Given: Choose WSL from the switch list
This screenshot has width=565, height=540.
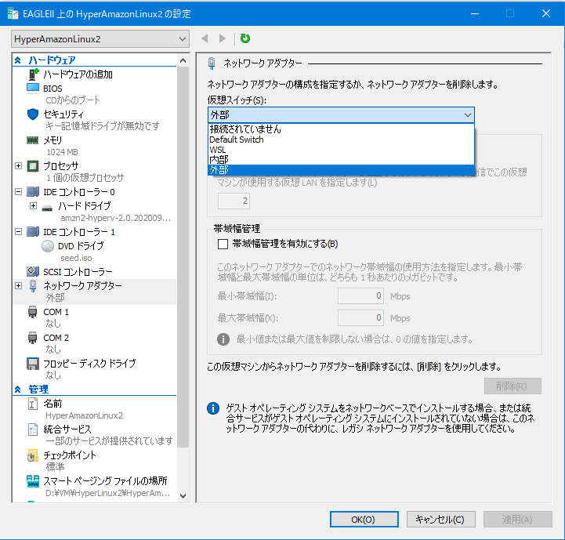Looking at the screenshot, I should 341,150.
